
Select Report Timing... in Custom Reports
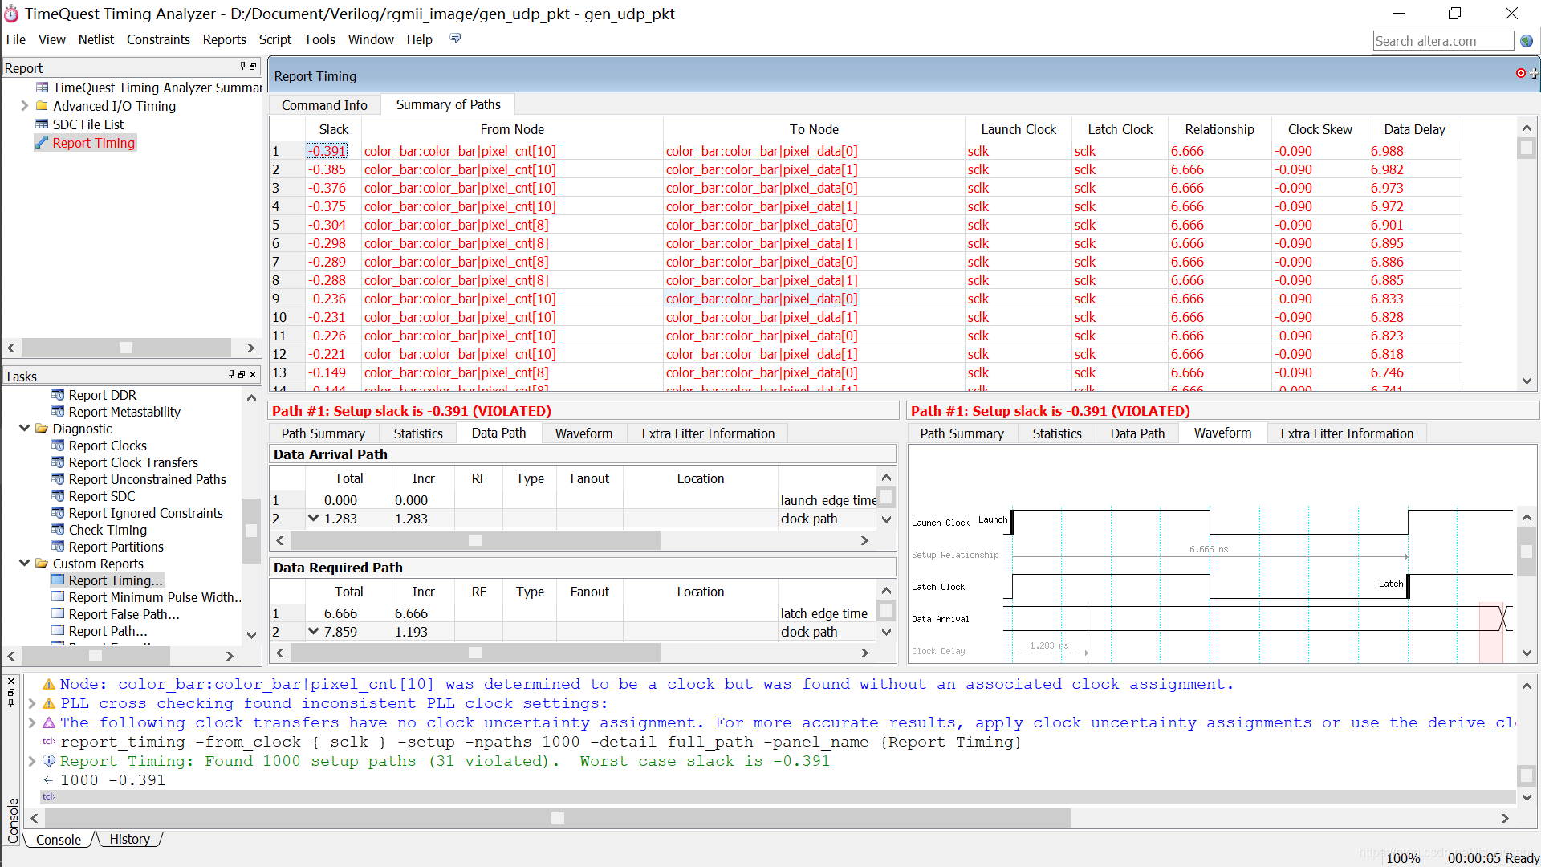(116, 580)
